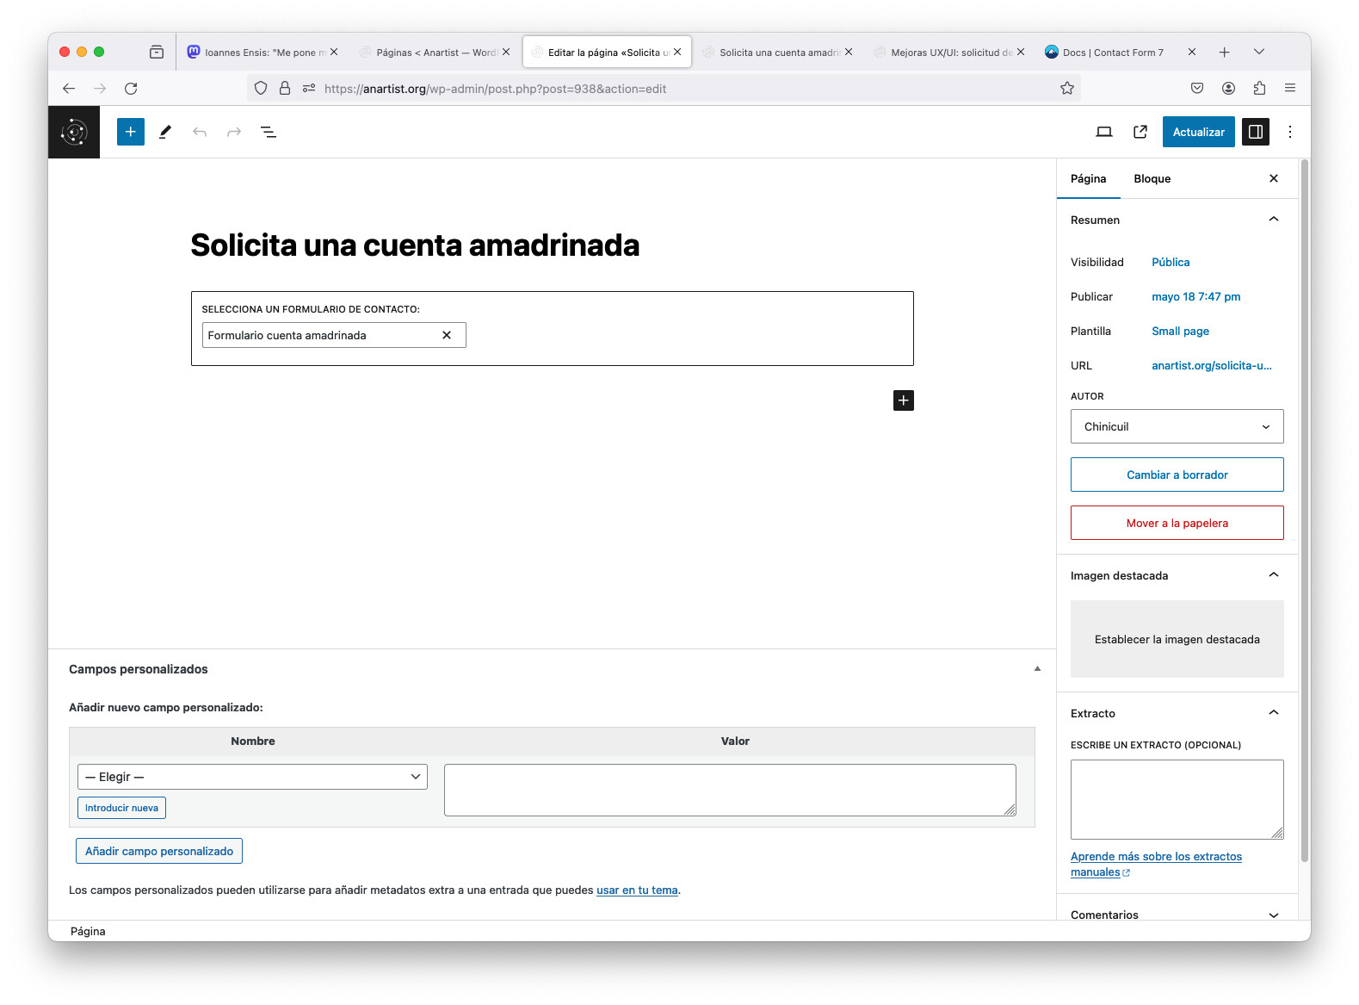Open the device preview laptop icon

click(1104, 132)
